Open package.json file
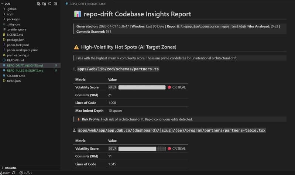Image resolution: width=295 pixels, height=175 pixels. (x=16, y=40)
